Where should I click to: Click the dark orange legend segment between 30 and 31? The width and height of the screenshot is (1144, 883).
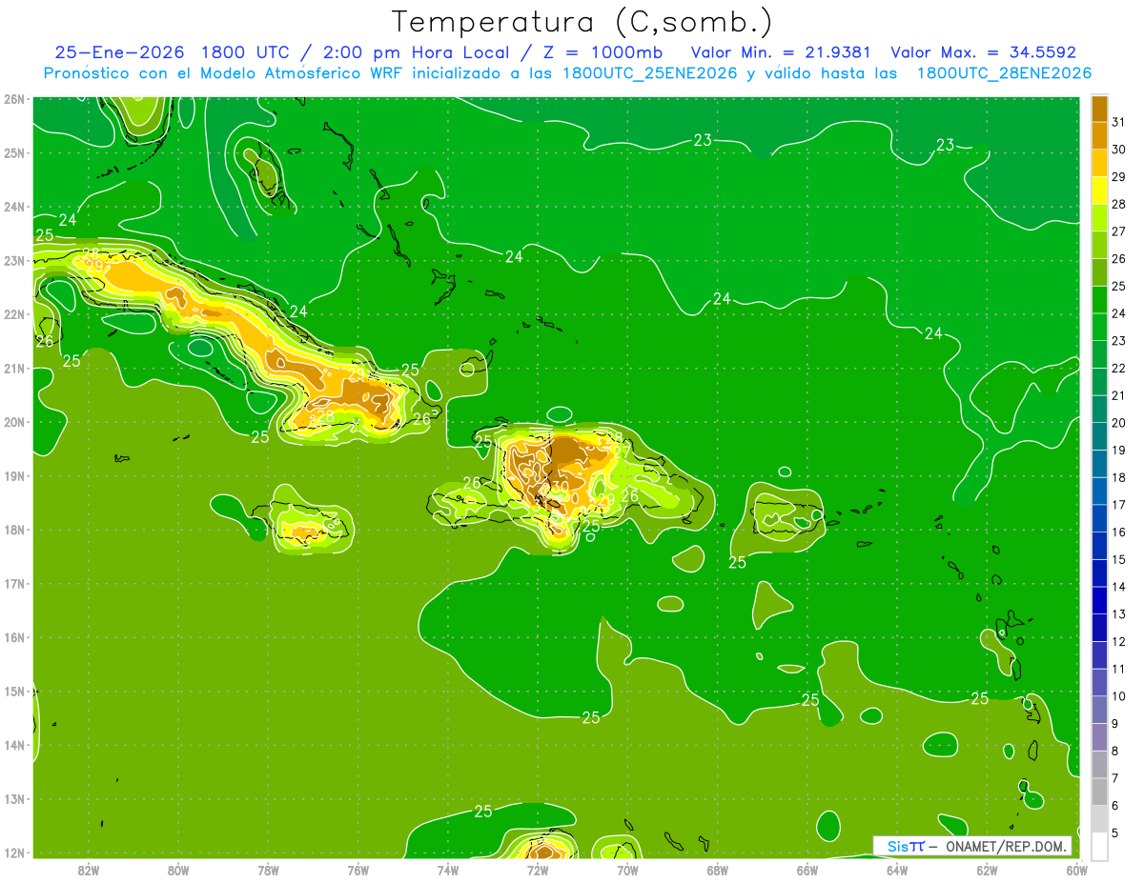1099,135
